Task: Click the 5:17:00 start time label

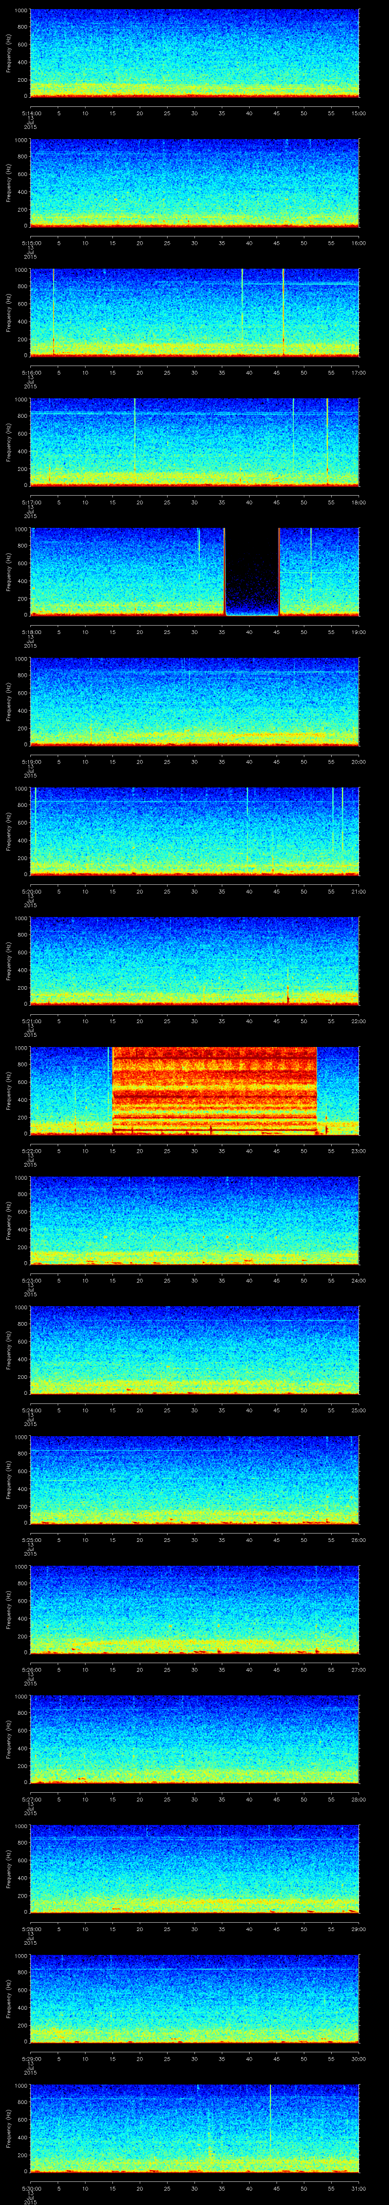Action: coord(31,502)
